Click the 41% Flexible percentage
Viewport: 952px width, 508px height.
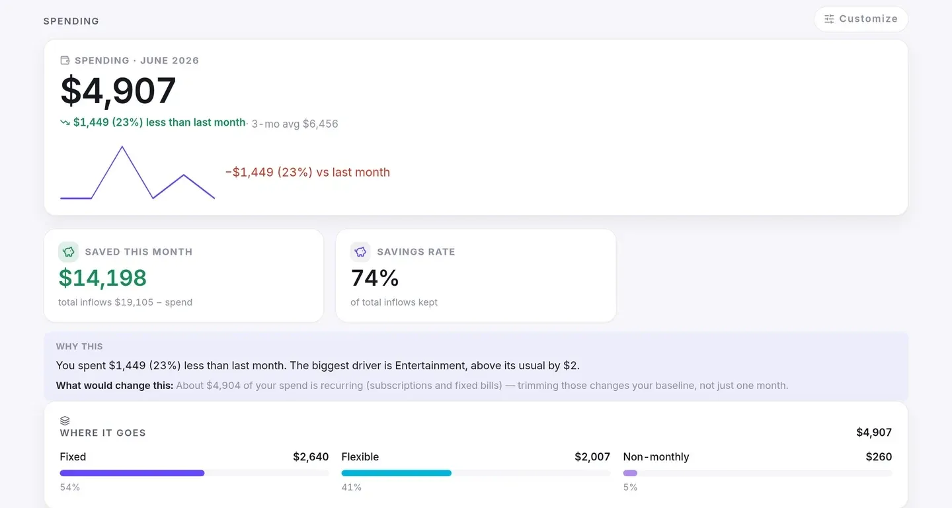point(352,487)
